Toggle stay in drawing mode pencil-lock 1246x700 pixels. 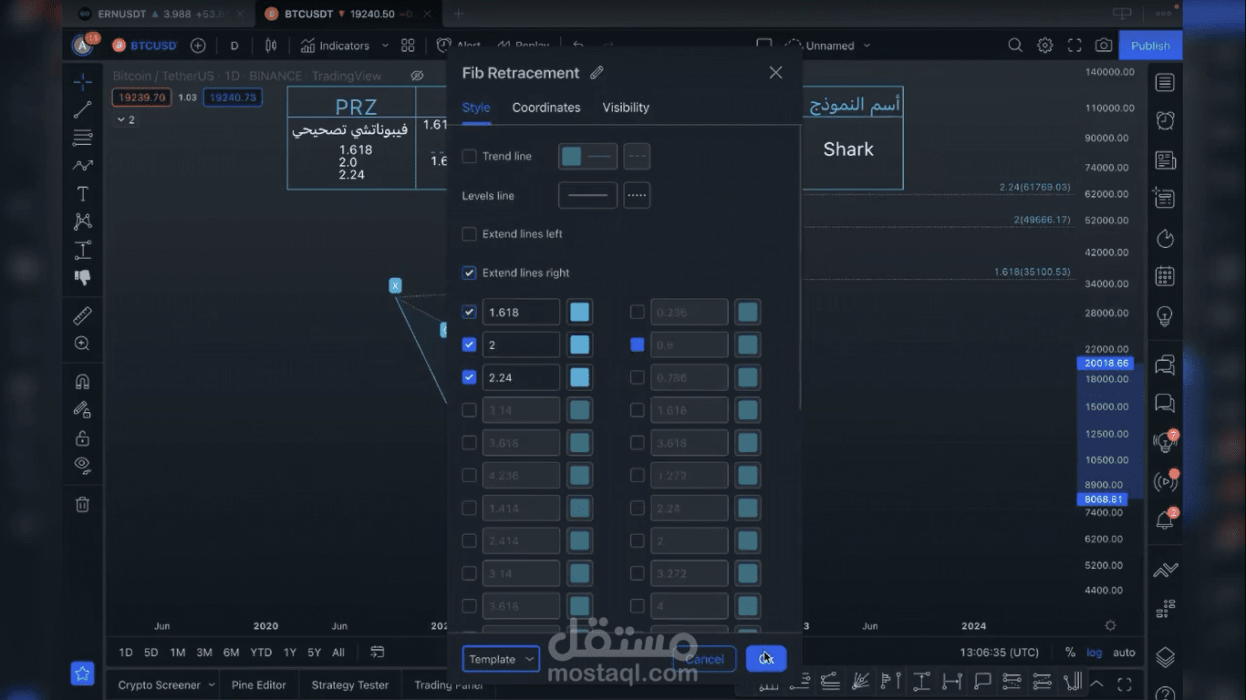click(82, 409)
